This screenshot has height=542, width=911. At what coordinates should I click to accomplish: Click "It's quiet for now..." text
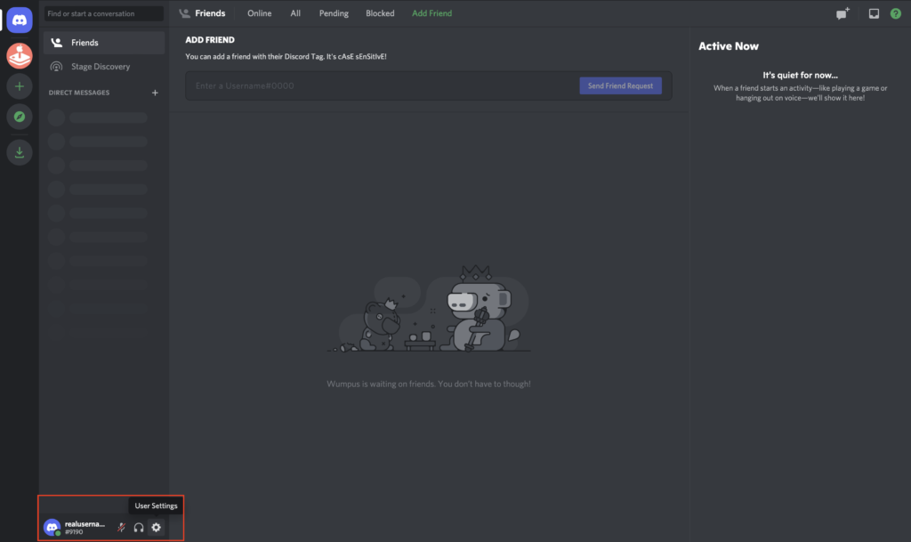[x=800, y=75]
